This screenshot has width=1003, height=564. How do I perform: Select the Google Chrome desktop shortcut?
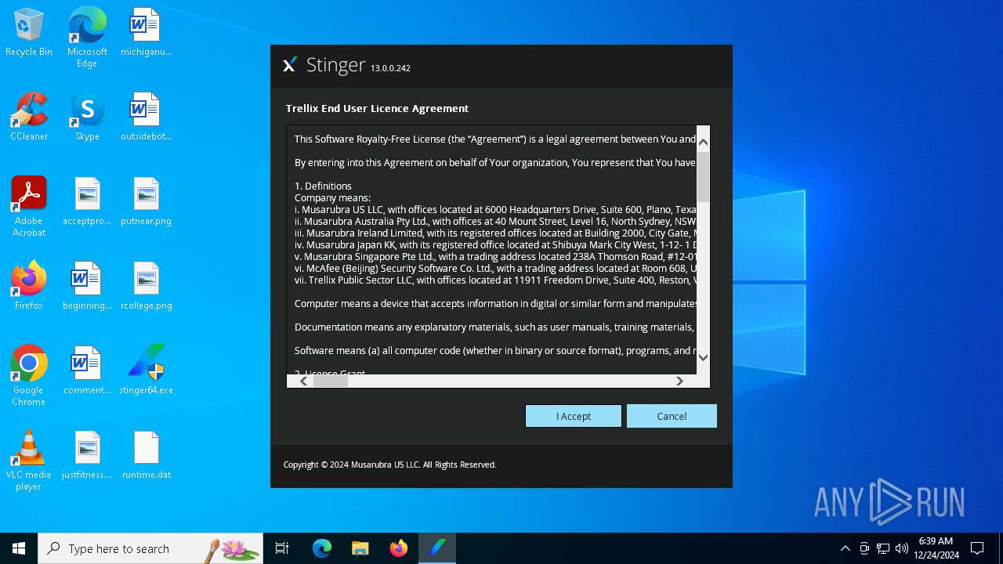[x=29, y=375]
